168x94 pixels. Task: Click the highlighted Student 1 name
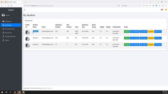(x=36, y=31)
